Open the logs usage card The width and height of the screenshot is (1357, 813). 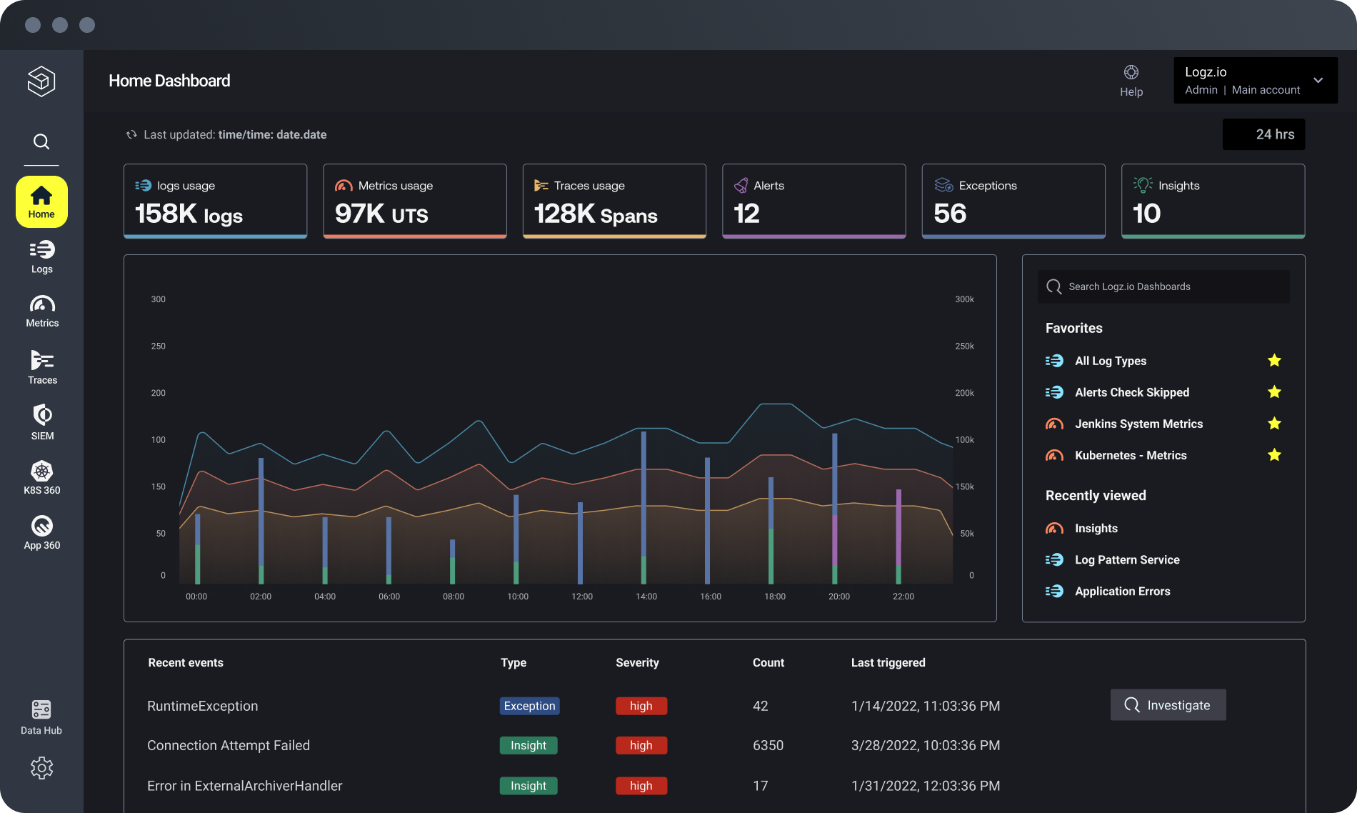pos(215,201)
